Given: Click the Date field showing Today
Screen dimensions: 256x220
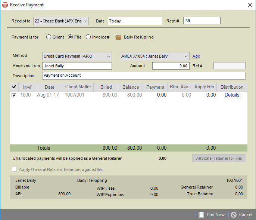Looking at the screenshot, I should 135,21.
